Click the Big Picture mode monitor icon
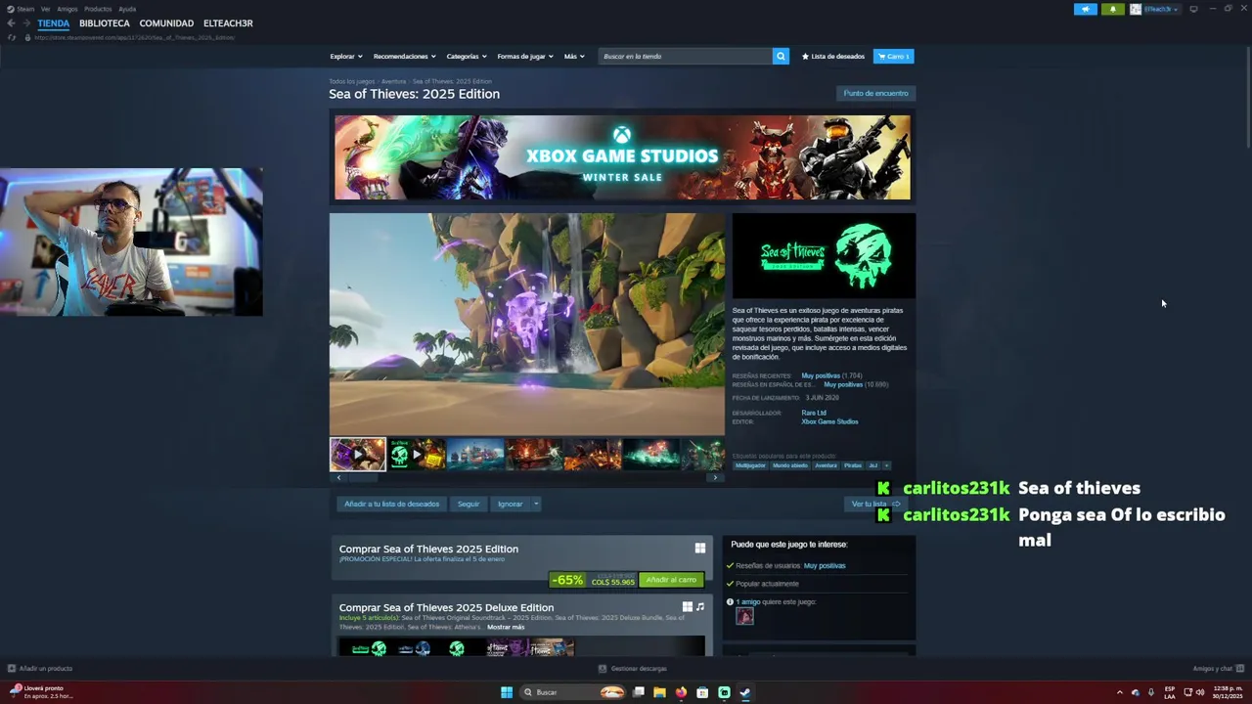This screenshot has width=1252, height=704. coord(1193,9)
